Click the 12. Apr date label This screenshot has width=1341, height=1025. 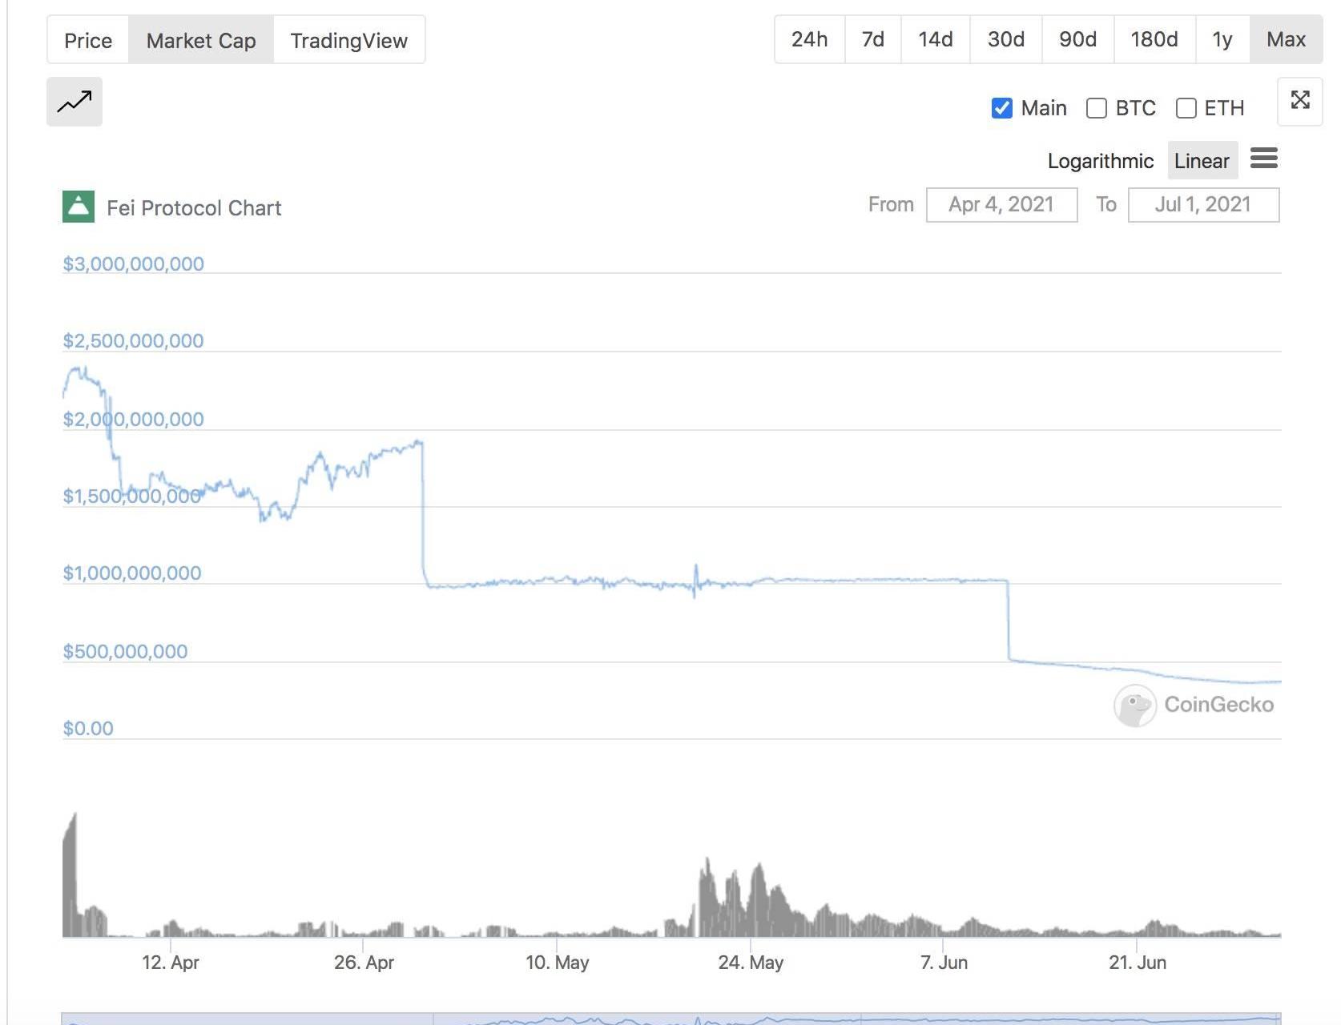(x=171, y=963)
